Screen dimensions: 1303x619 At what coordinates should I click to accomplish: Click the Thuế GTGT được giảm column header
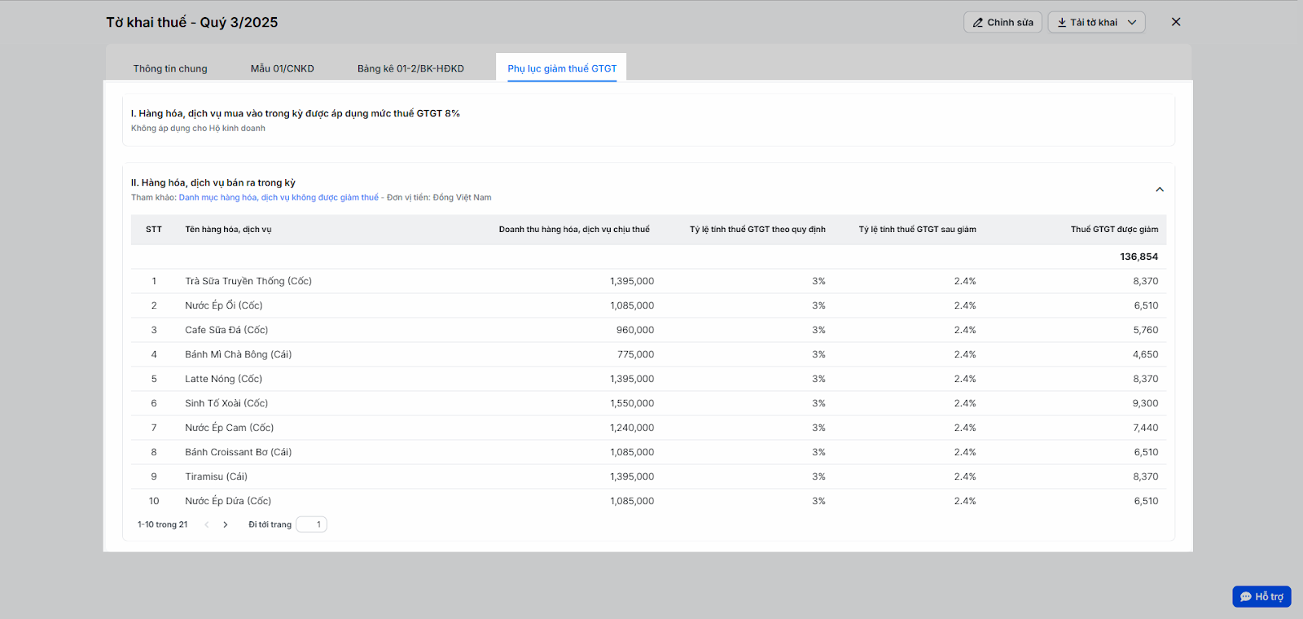tap(1113, 230)
